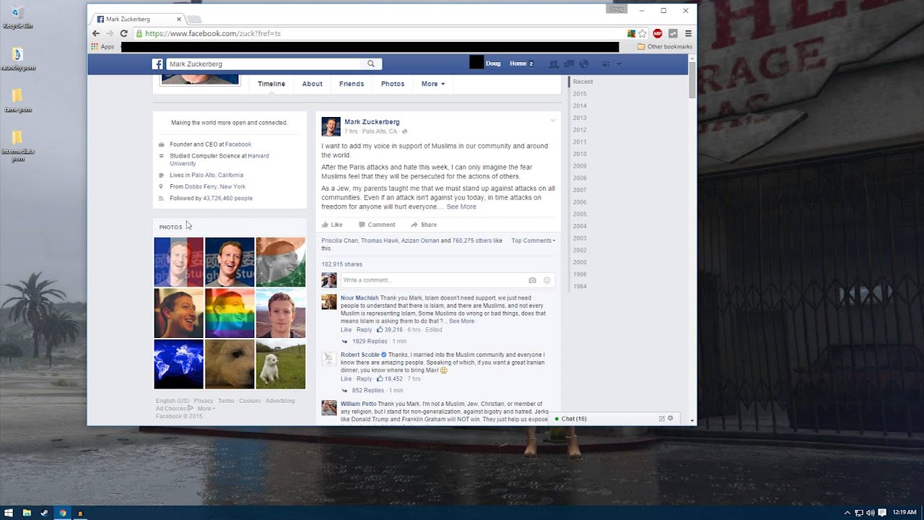
Task: Expand footer More dropdown
Action: pyautogui.click(x=206, y=409)
